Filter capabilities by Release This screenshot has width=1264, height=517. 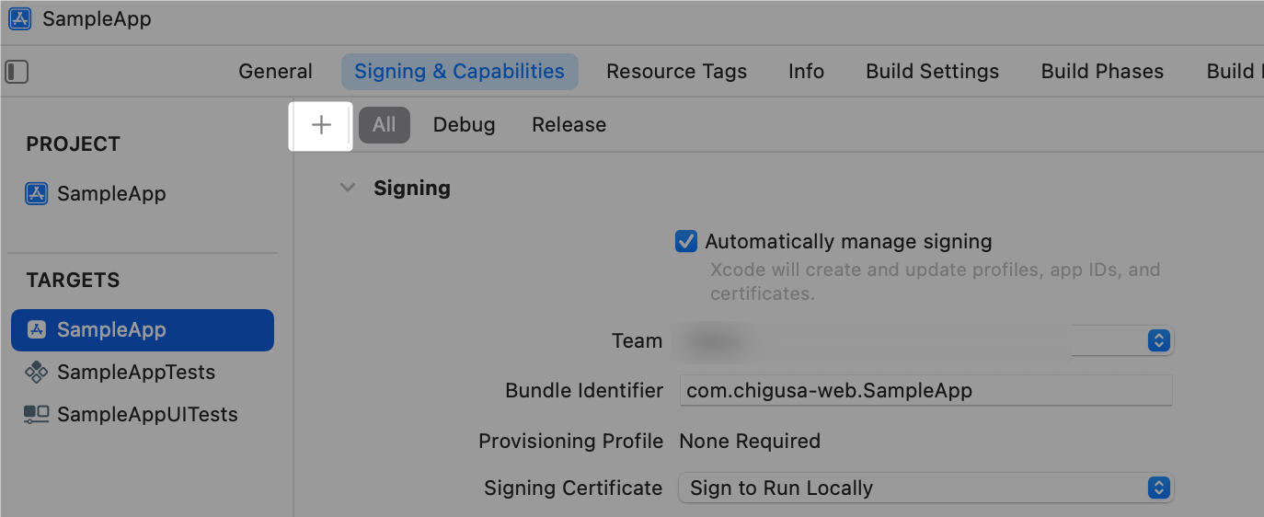point(569,125)
